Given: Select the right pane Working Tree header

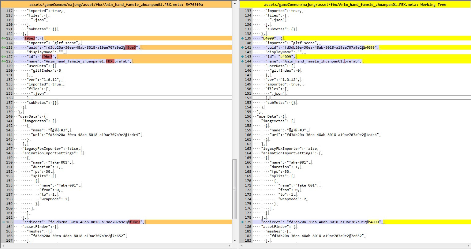Looking at the screenshot, I should coord(355,5).
